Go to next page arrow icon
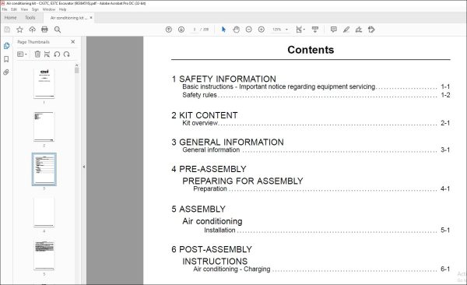 tap(181, 30)
